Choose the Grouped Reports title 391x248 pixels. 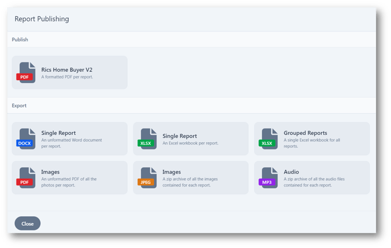(305, 133)
